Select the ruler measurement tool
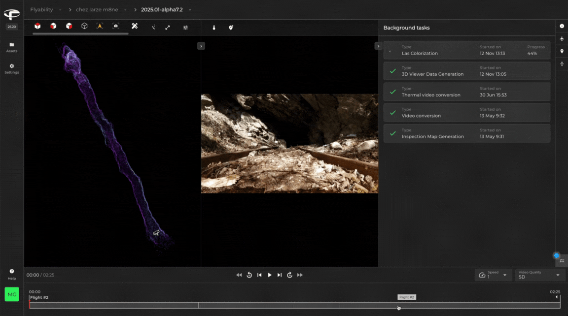Screen dimensions: 568x316 [135, 26]
